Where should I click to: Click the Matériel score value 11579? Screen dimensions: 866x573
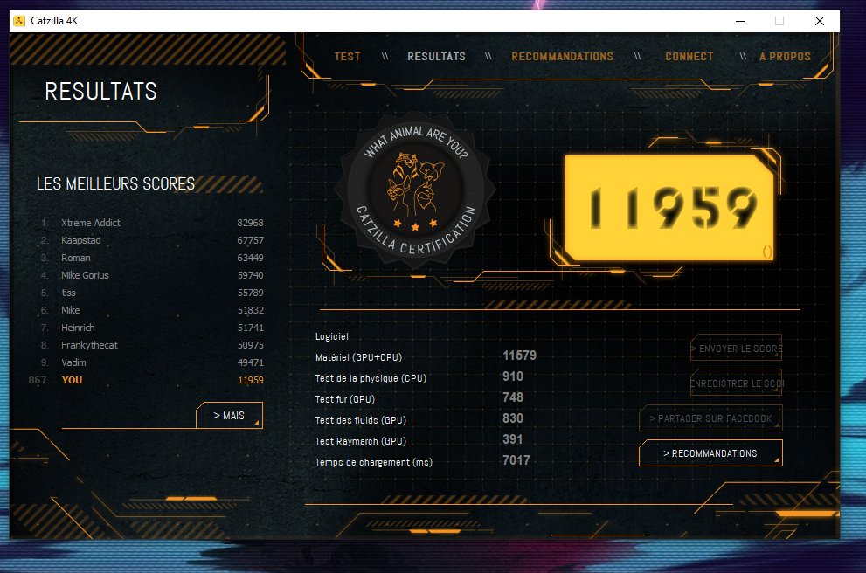coord(519,356)
